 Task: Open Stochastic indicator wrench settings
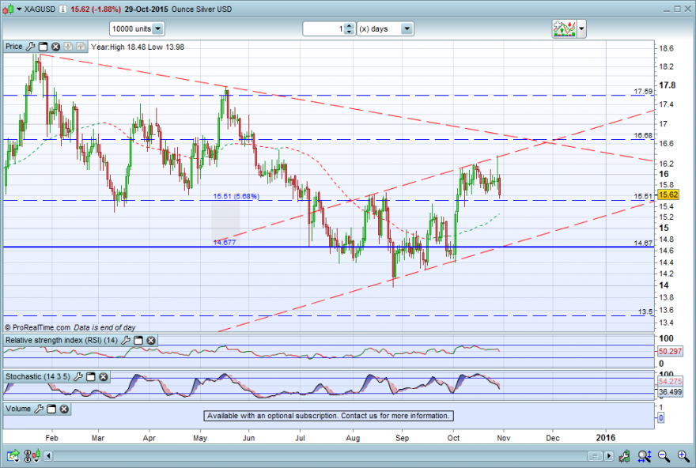[x=78, y=376]
